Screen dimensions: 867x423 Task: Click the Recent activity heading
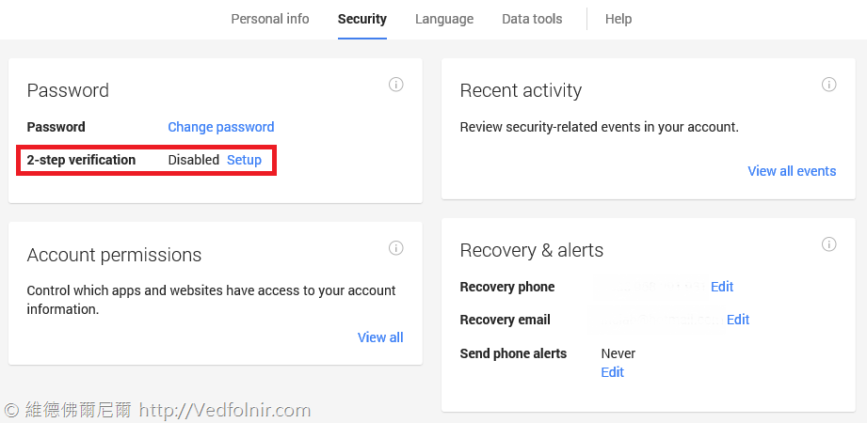click(521, 90)
